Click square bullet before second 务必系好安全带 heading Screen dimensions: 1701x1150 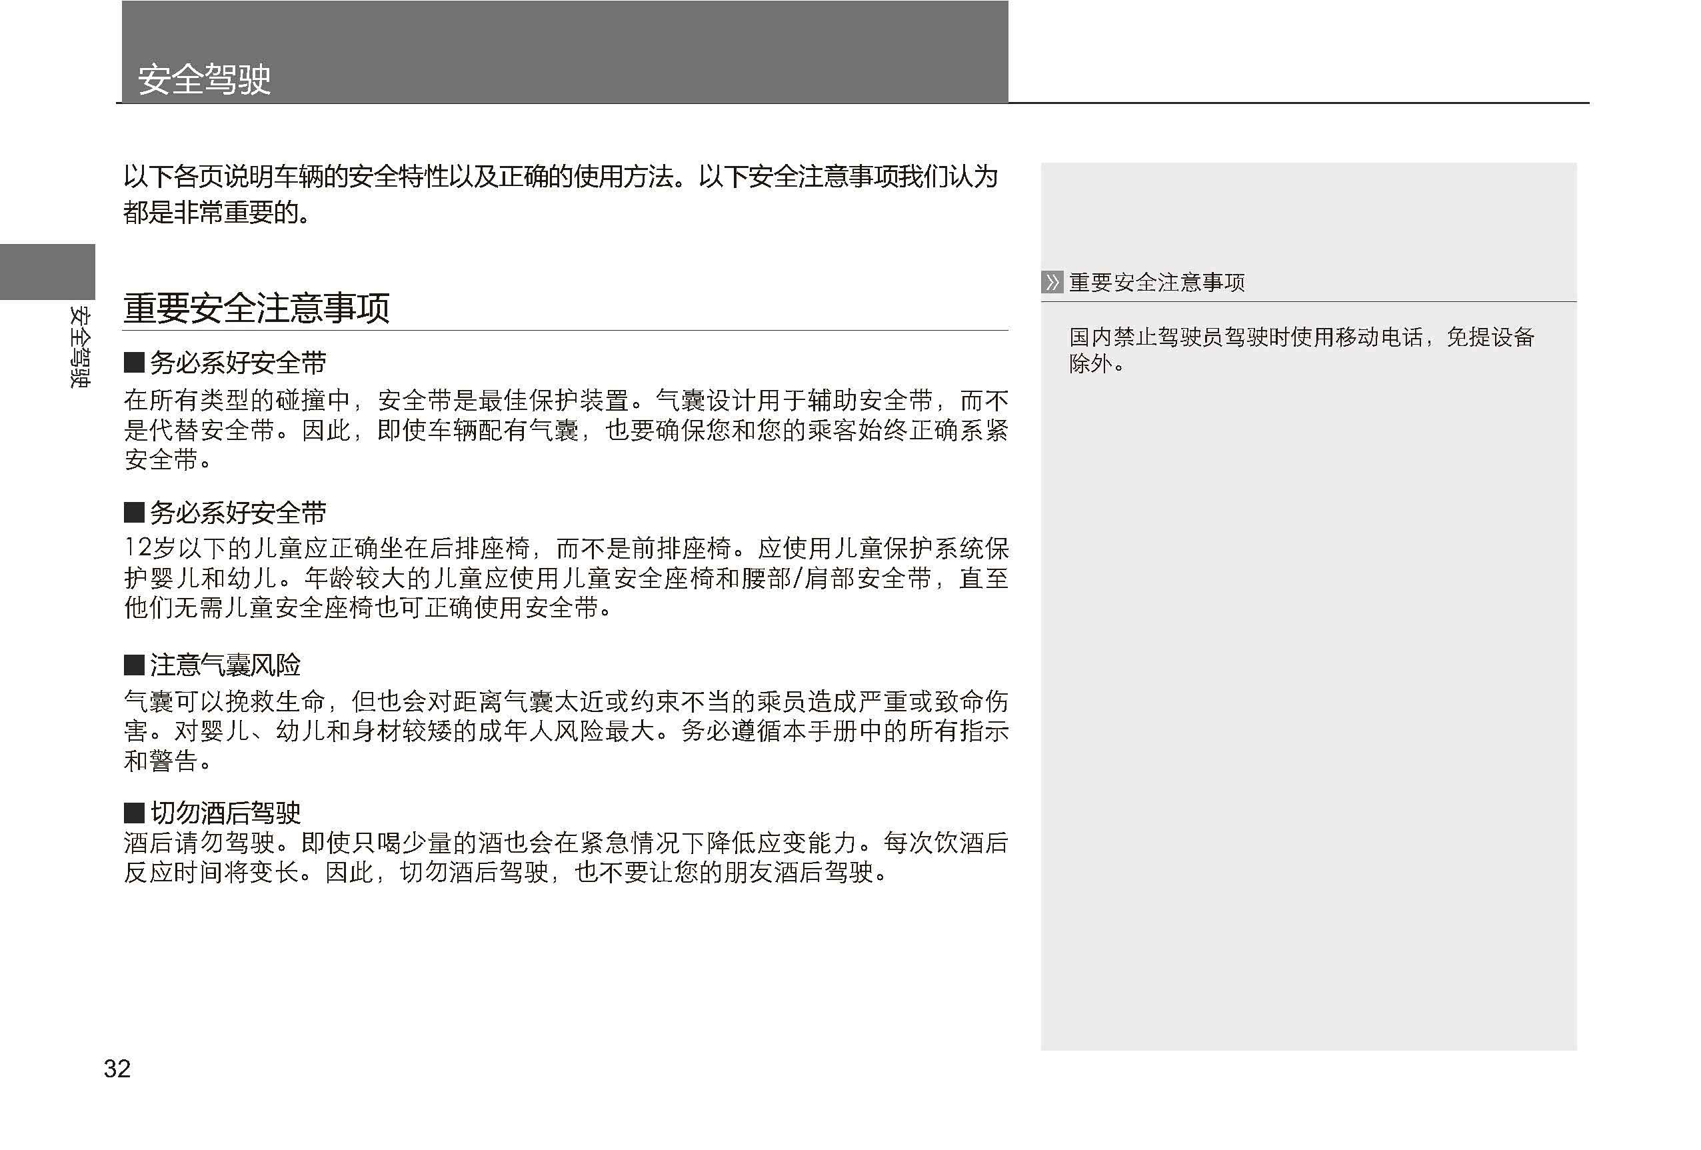[x=133, y=513]
